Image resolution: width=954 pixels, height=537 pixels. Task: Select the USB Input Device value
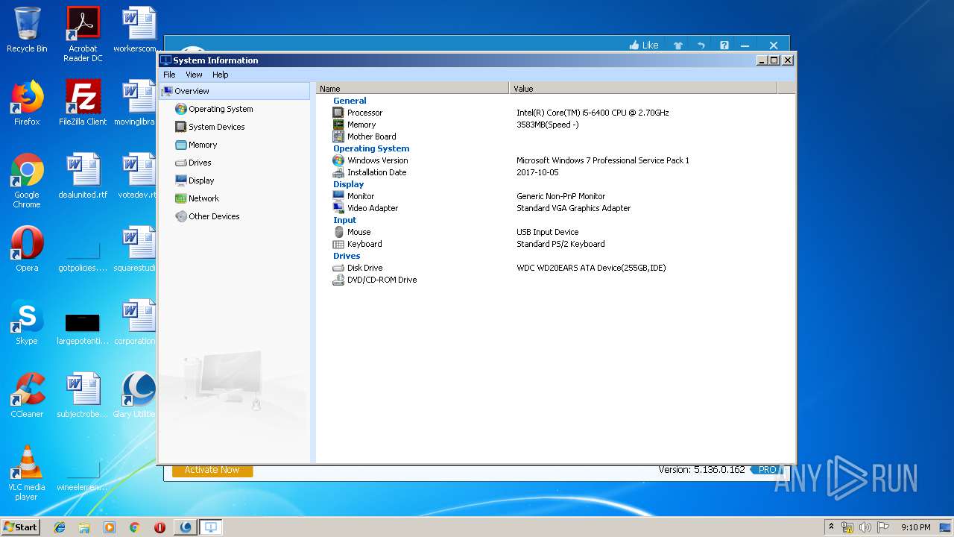coord(547,232)
